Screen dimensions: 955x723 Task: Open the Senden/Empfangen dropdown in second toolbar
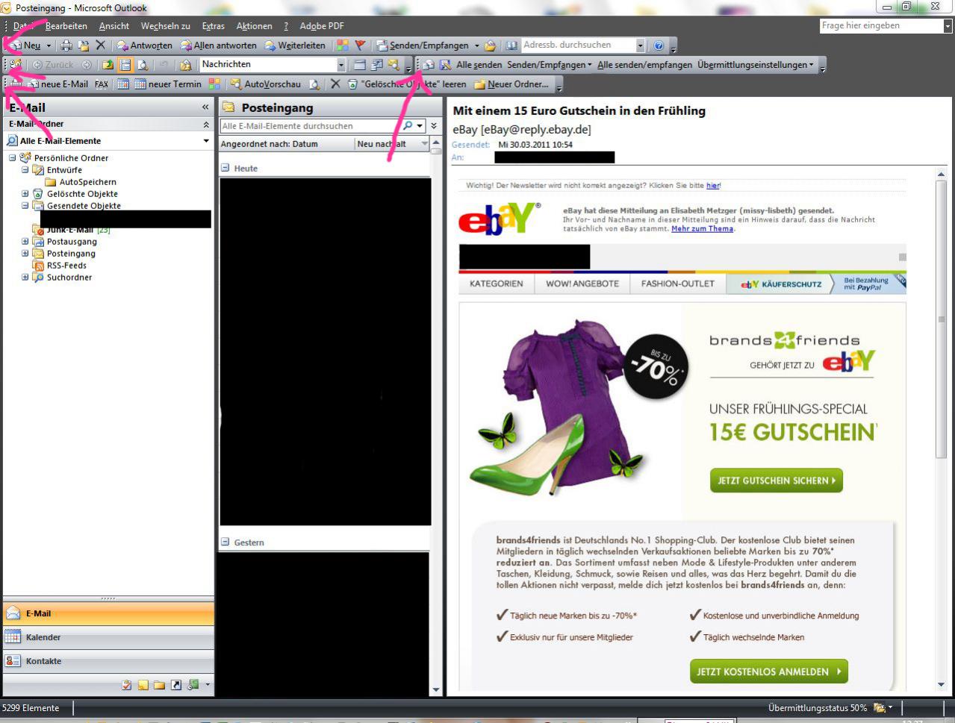(x=549, y=65)
